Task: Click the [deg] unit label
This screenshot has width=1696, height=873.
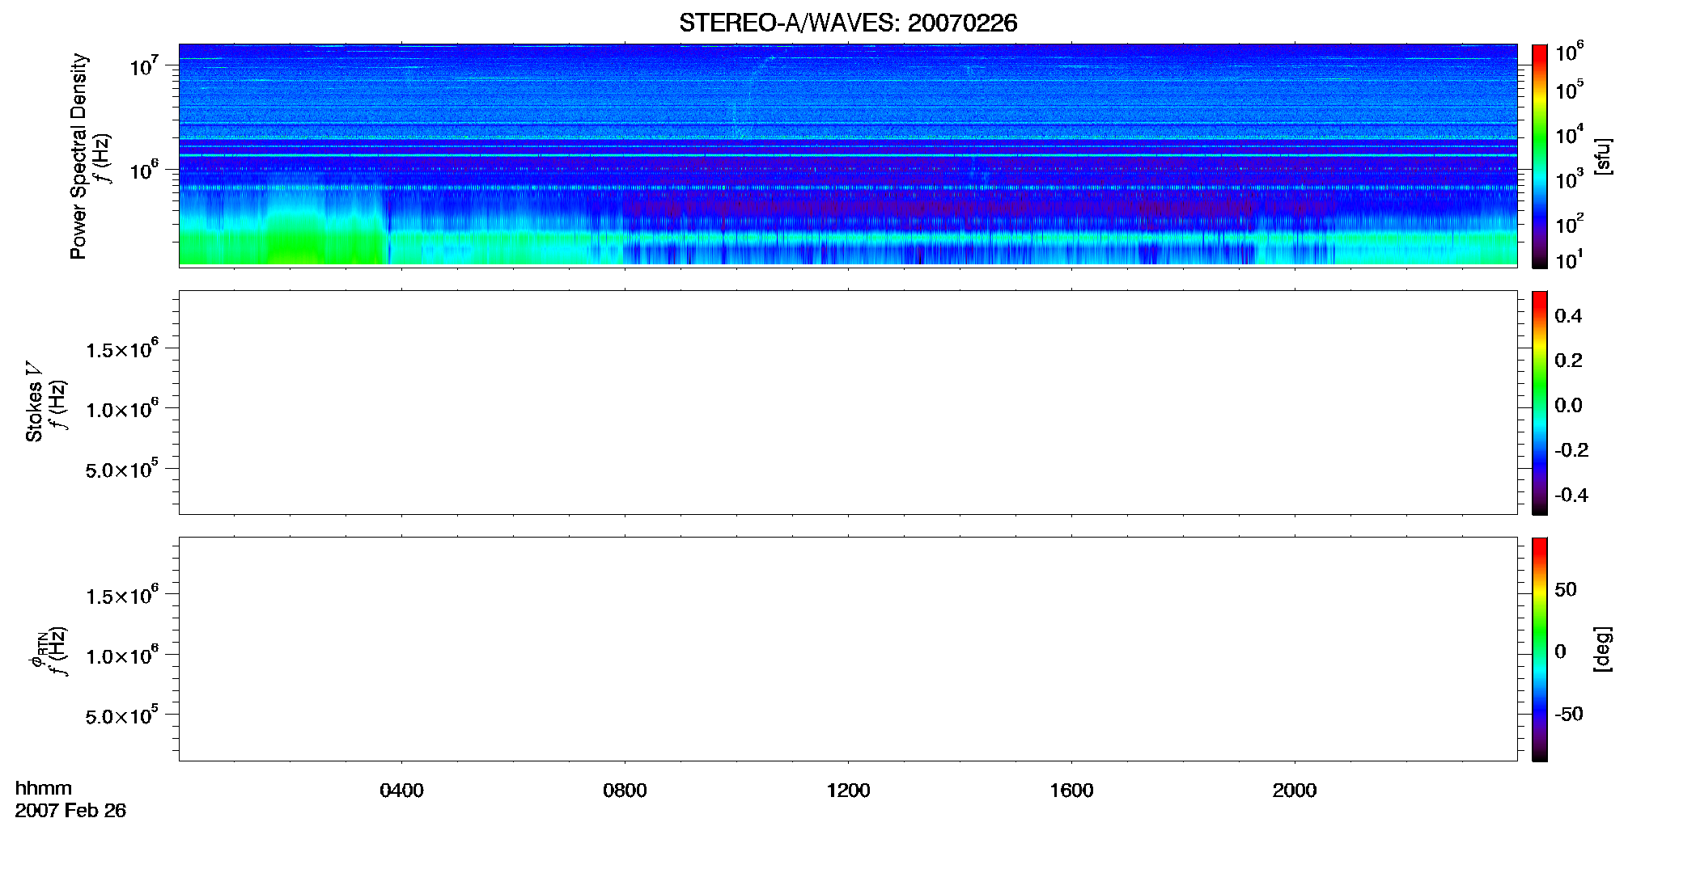Action: click(x=1603, y=649)
